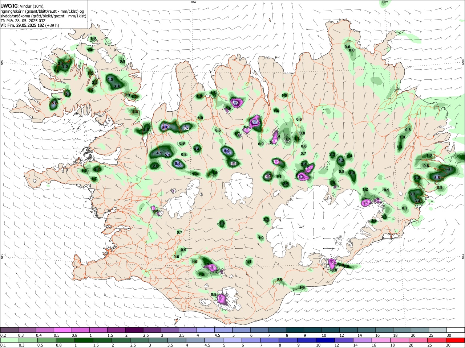Screen dimensions: 465x348
Task: Click the upper legend row 0.2 swatch
Action: pos(9,330)
